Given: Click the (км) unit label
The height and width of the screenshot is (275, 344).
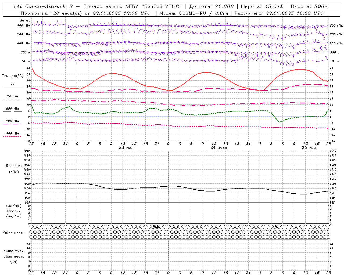Looking at the screenshot, I should (x=14, y=262).
